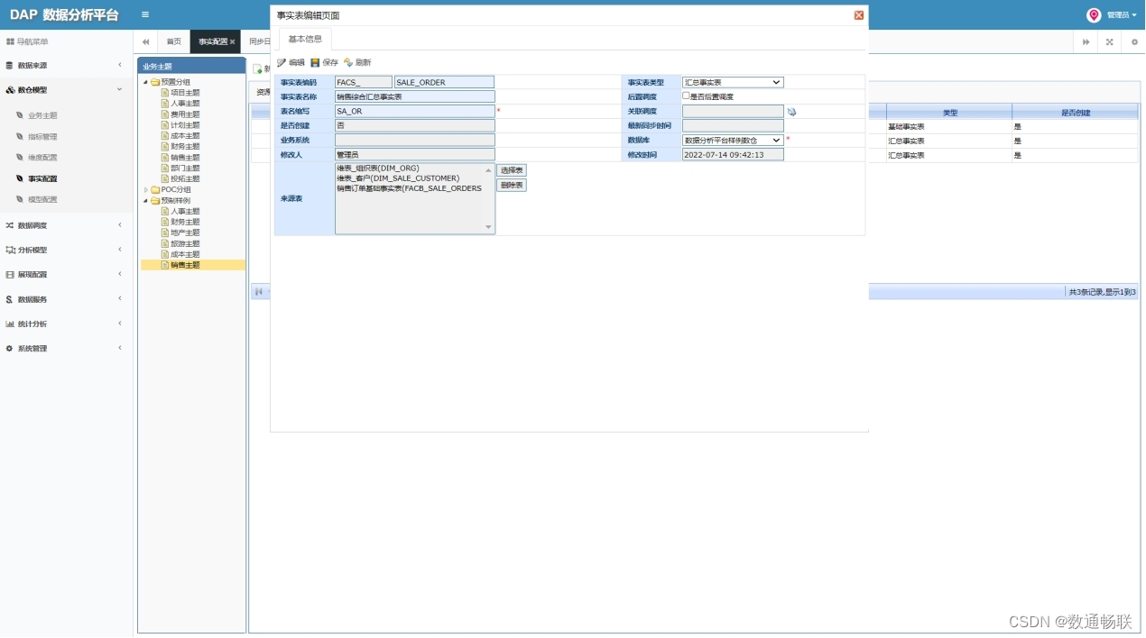Open 指标管理 in the sidebar menu
The image size is (1146, 638).
(x=42, y=137)
